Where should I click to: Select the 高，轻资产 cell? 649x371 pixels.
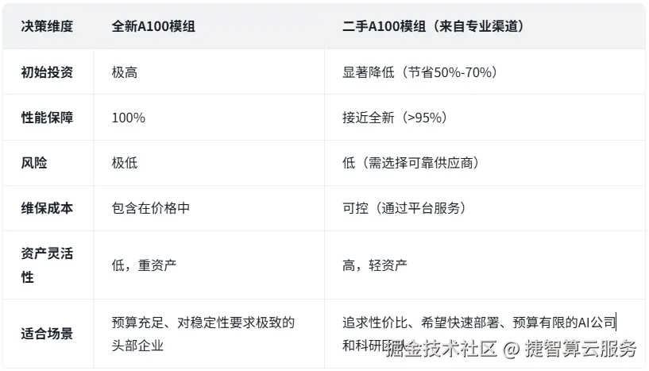375,265
